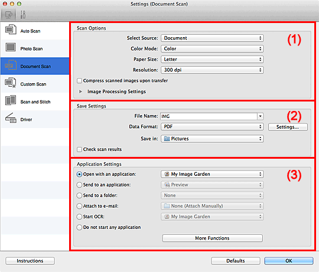Select Send to an application radio
The width and height of the screenshot is (319, 272).
tap(79, 185)
